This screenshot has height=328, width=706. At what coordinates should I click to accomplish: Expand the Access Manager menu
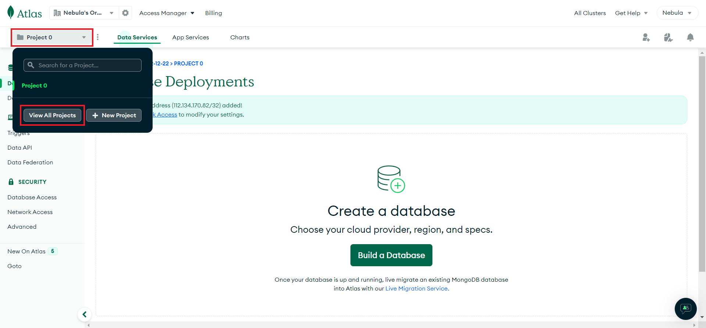point(167,13)
